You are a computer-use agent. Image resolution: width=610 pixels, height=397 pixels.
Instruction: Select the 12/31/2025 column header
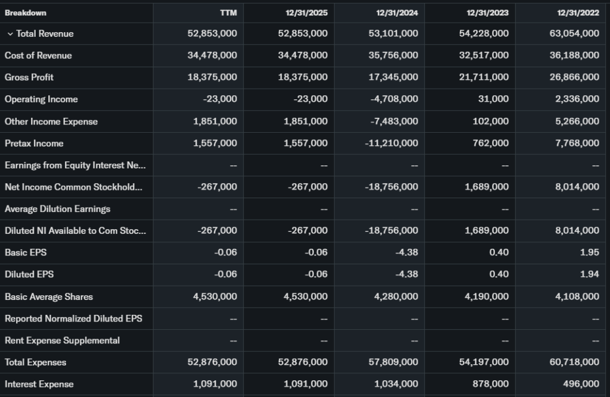click(307, 12)
